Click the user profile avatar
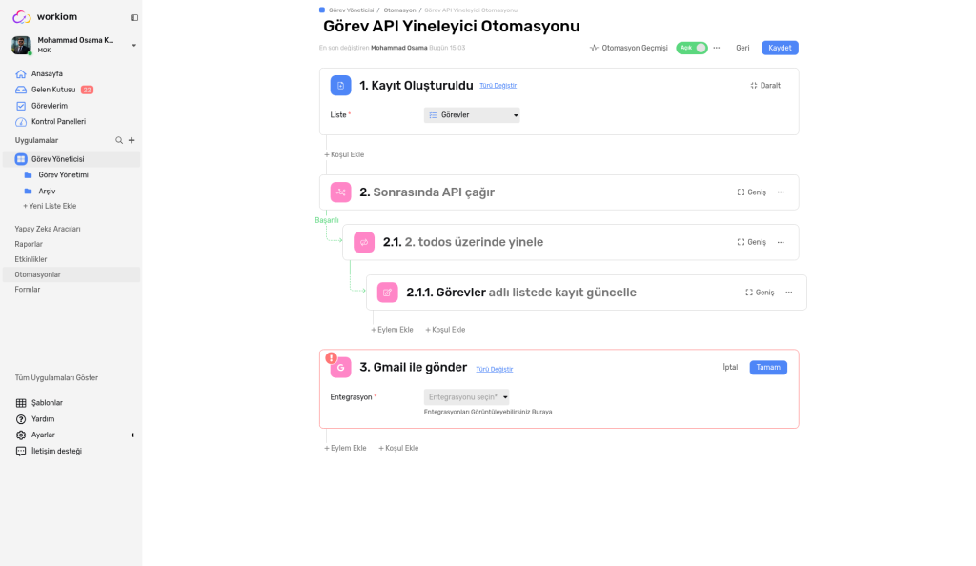The image size is (976, 566). pos(21,45)
